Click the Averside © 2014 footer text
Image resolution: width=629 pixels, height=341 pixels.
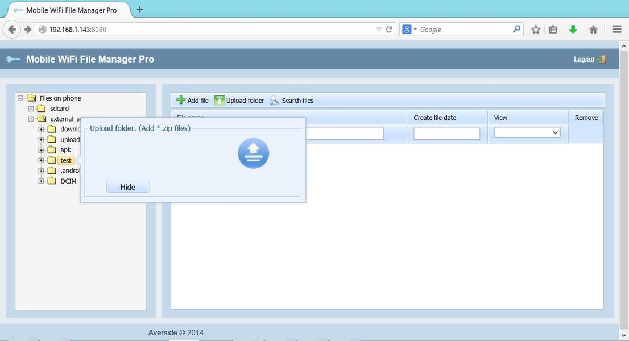tap(176, 332)
